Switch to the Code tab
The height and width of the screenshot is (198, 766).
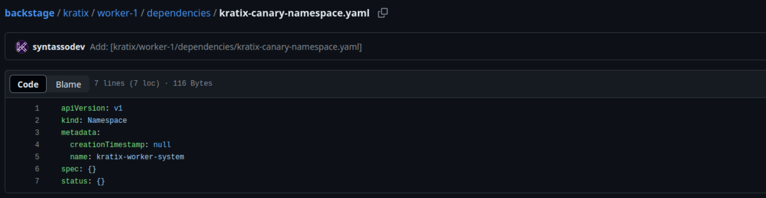(28, 84)
